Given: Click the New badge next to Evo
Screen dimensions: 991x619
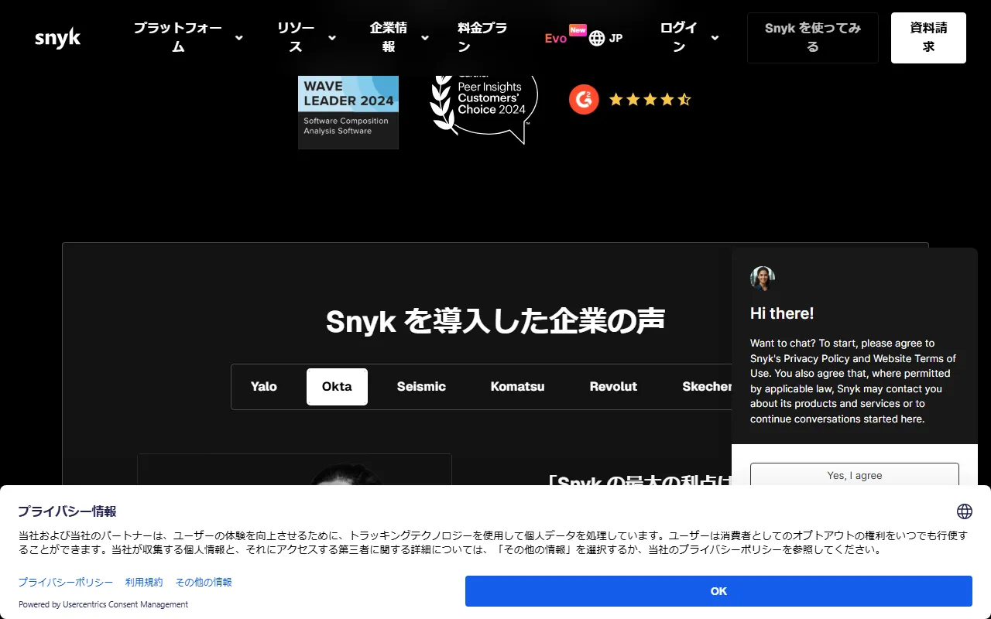Looking at the screenshot, I should coord(578,30).
